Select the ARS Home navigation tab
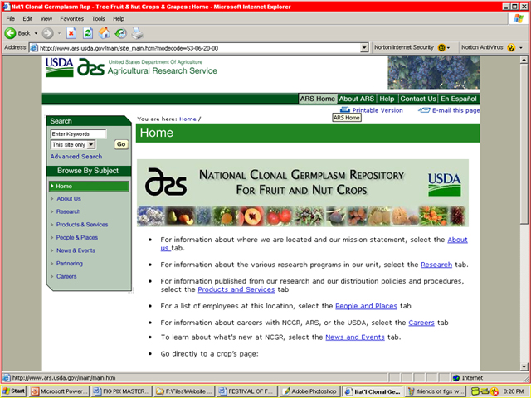The height and width of the screenshot is (398, 531). 317,99
